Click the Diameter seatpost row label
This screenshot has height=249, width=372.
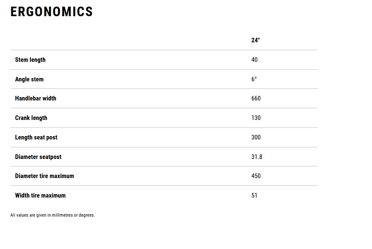pos(38,157)
